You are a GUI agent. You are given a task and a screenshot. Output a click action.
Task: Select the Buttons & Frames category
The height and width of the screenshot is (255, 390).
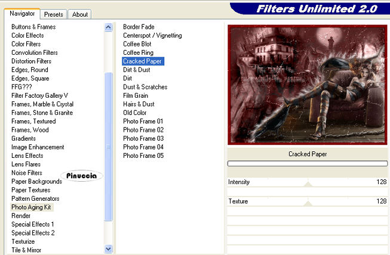click(x=33, y=27)
